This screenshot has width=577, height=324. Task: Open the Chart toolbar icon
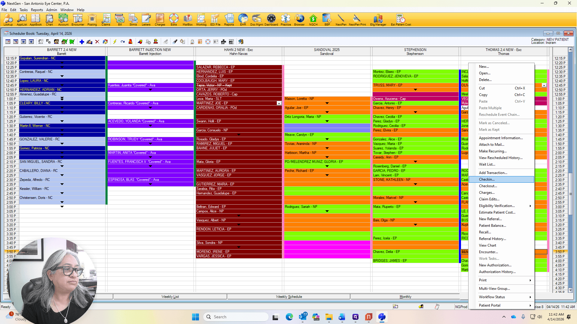point(49,20)
